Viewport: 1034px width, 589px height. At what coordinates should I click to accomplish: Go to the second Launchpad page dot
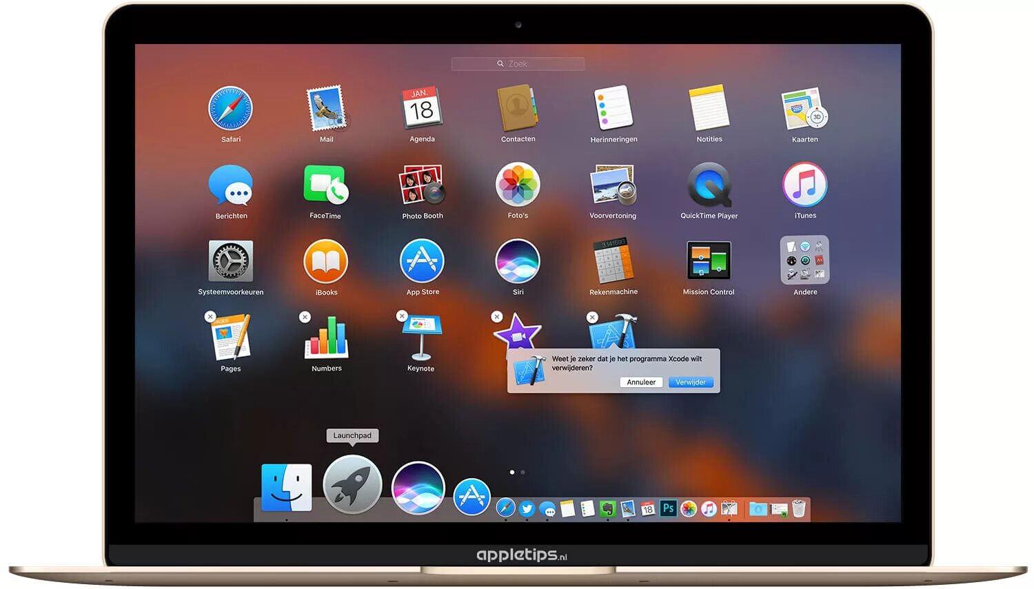[523, 473]
